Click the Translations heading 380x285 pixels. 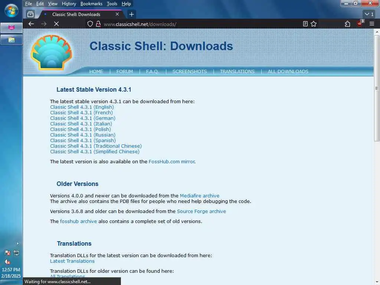point(74,243)
